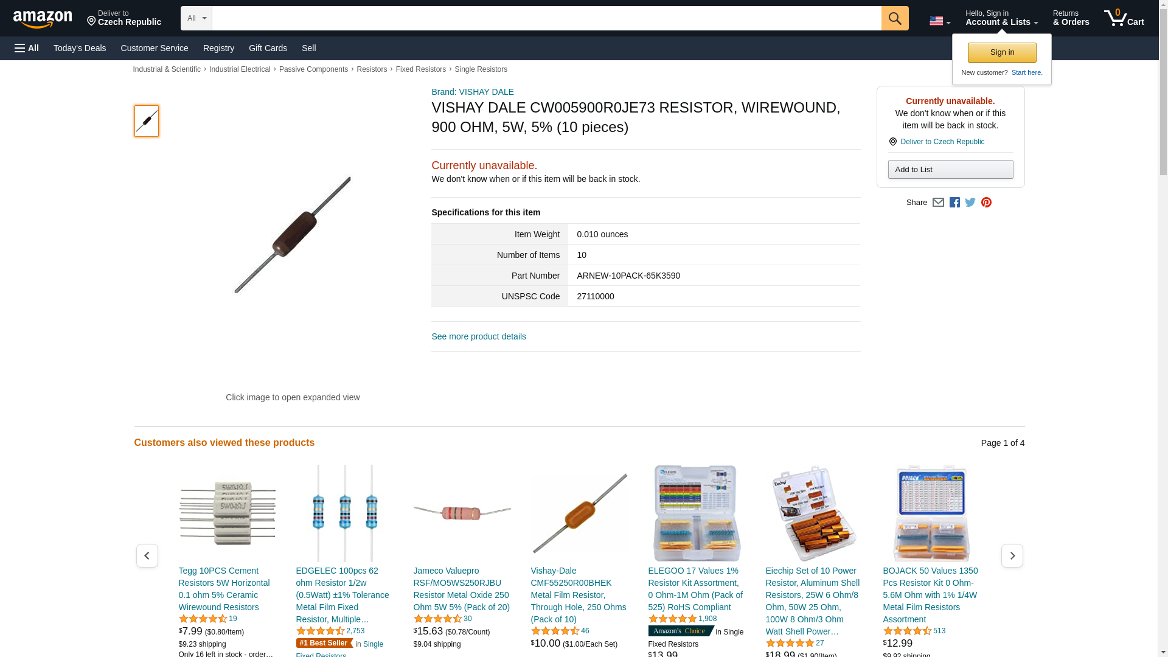
Task: Expand Account & Lists dropdown
Action: coord(1001,18)
